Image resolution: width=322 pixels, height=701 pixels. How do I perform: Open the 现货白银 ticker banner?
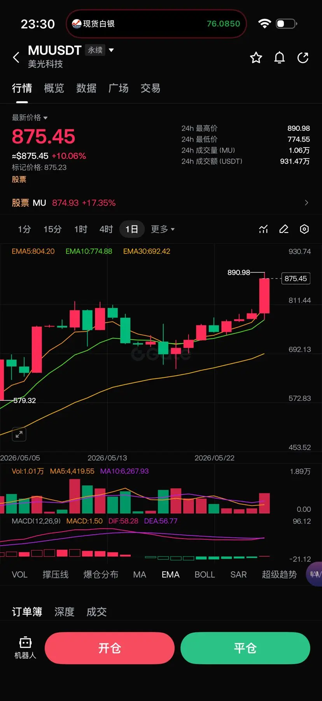click(156, 24)
